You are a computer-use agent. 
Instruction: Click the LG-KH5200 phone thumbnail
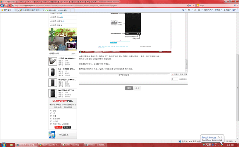[53, 72]
